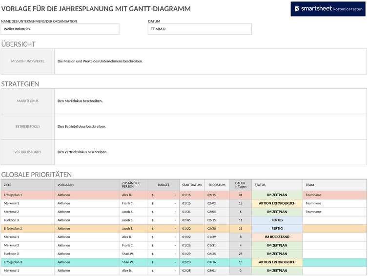Viewport: 368px width, 276px height.
Task: Click the ENDDATUM column header
Action: 217,185
